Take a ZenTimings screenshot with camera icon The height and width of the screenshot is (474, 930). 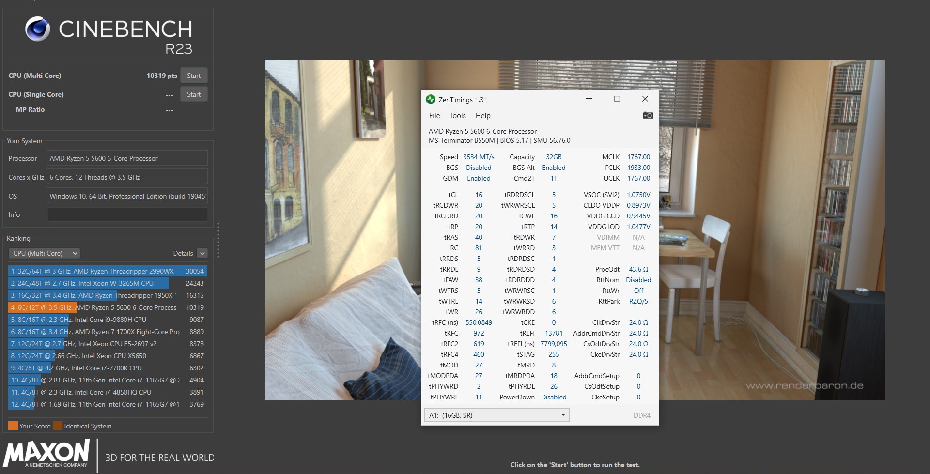[648, 115]
